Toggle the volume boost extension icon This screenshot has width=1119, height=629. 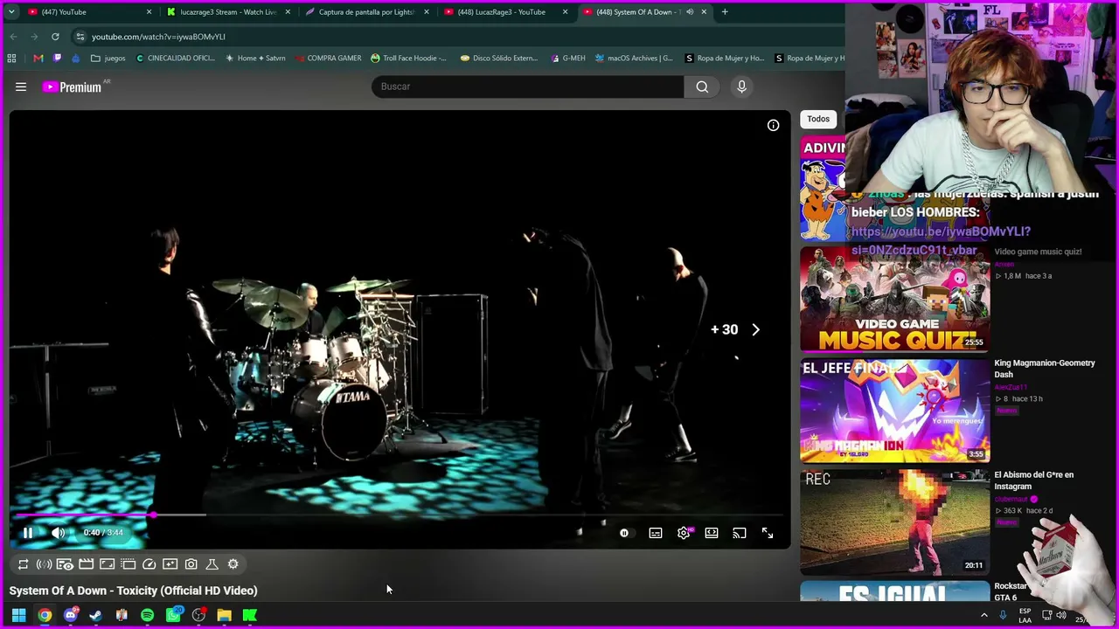(44, 564)
